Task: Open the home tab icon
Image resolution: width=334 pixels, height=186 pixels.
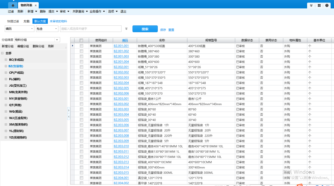Action: click(x=13, y=5)
